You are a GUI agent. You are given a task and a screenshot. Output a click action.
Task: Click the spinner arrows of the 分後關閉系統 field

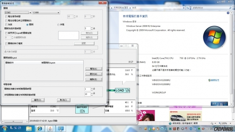[12, 37]
